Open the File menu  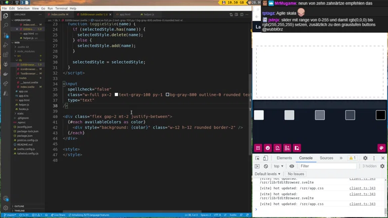[x=5, y=9]
